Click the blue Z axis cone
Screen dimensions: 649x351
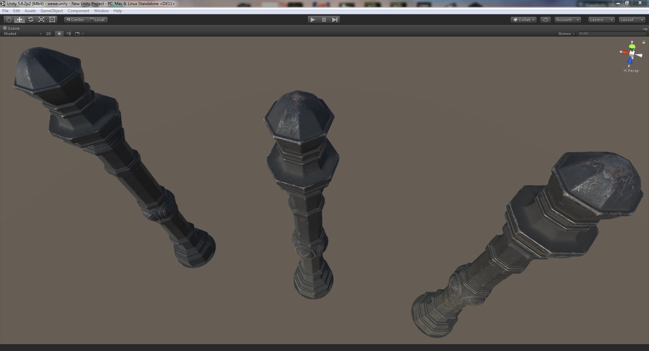pos(630,61)
